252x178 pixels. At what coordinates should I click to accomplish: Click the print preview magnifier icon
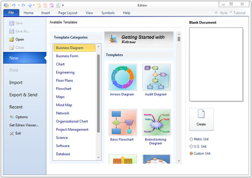(x=58, y=5)
